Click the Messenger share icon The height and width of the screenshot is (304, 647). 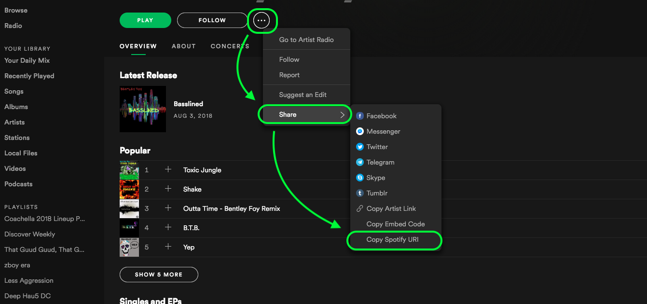pos(359,131)
